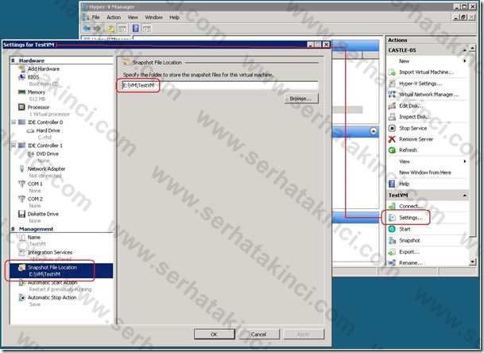The image size is (484, 353).
Task: Click the Apply button
Action: click(x=304, y=334)
